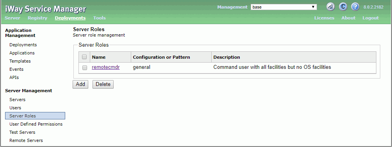Open the Server menu
The width and height of the screenshot is (392, 147).
click(12, 18)
